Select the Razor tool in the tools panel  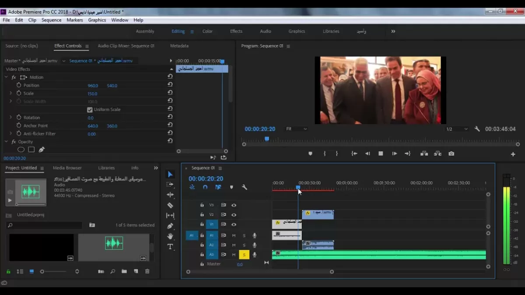click(x=170, y=205)
